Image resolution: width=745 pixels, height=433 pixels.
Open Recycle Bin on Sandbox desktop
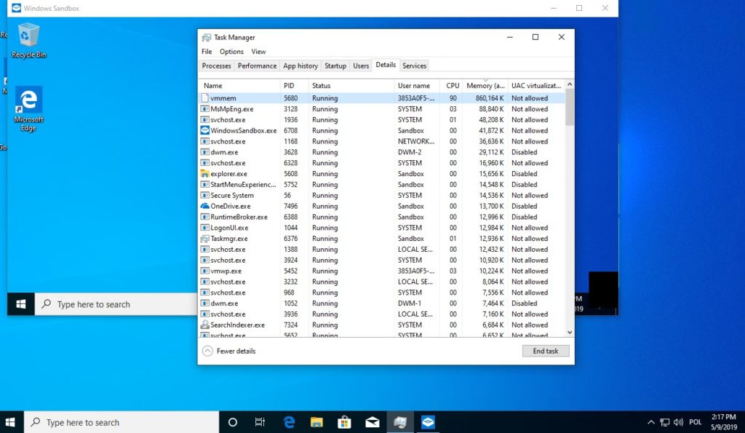click(x=28, y=41)
